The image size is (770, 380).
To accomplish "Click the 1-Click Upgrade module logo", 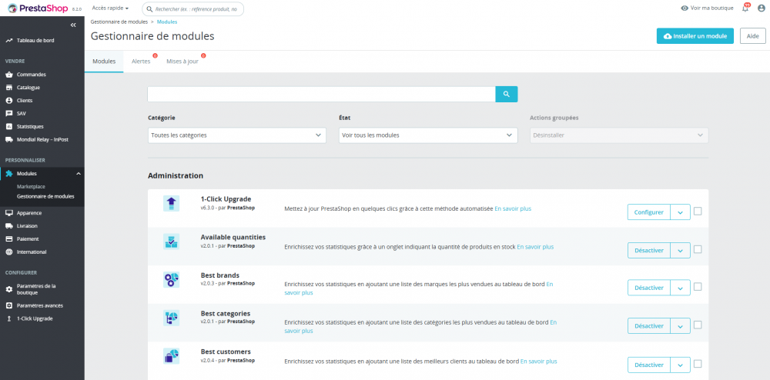I will 172,203.
